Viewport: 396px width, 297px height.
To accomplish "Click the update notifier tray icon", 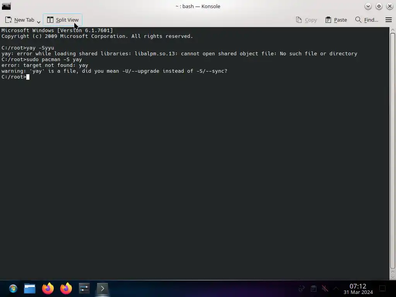I will (302, 288).
